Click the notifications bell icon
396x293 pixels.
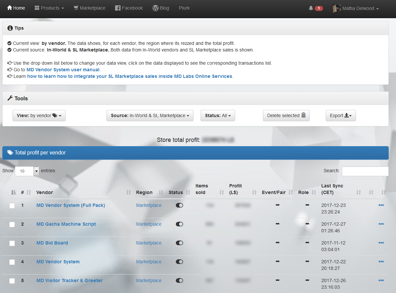click(311, 8)
